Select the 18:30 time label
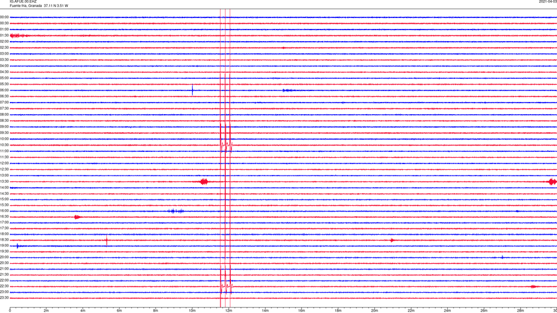 tap(4, 240)
